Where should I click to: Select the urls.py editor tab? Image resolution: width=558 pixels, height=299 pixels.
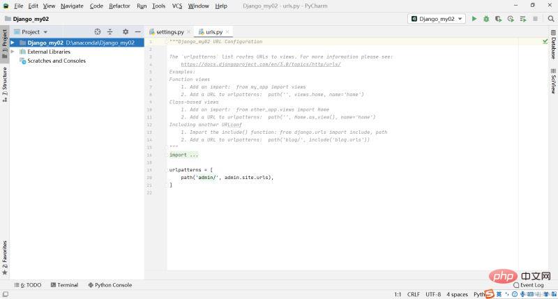tap(214, 32)
